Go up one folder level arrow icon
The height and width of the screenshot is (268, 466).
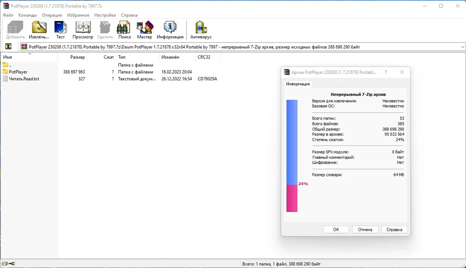click(8, 47)
